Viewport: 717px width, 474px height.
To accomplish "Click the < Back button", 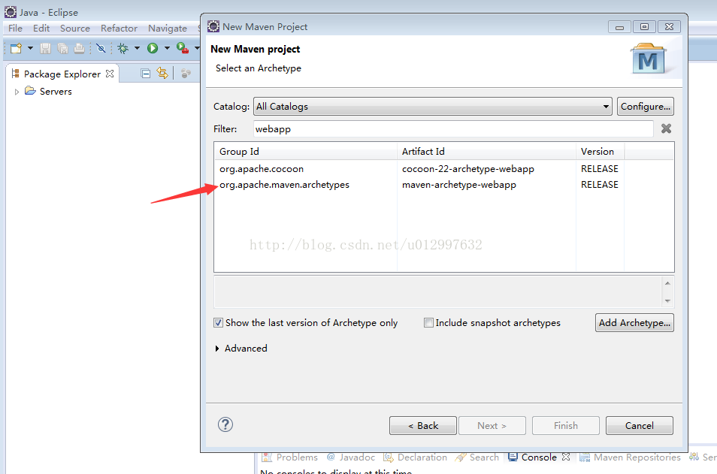I will [x=423, y=426].
